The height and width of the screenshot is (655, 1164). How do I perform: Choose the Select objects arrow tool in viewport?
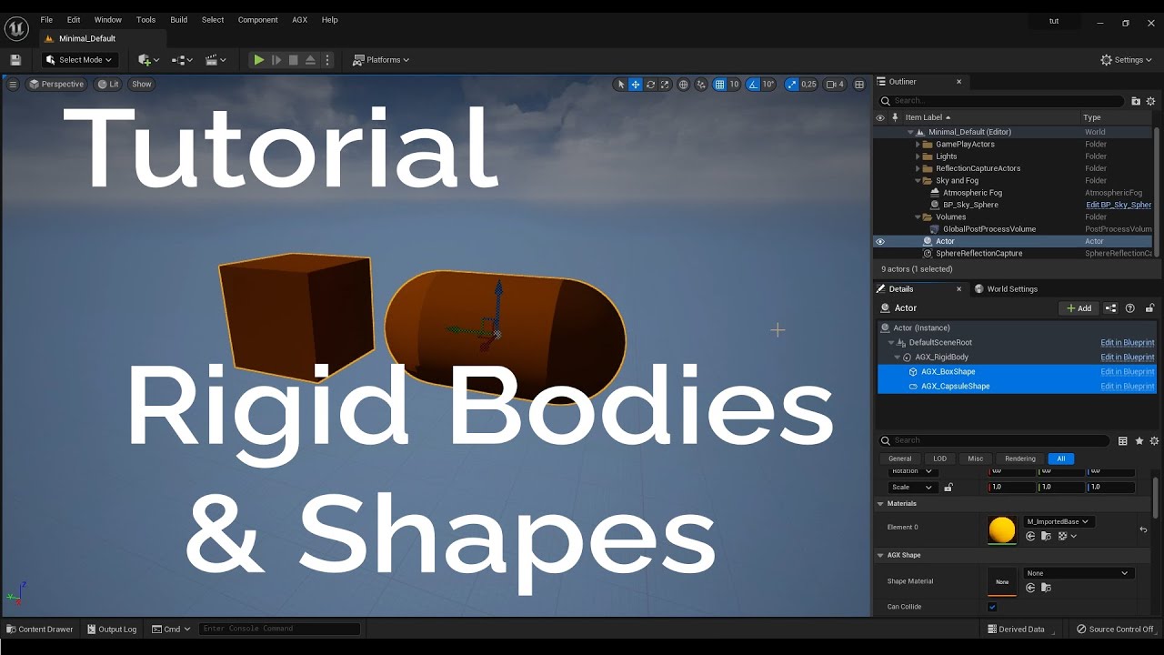pyautogui.click(x=621, y=85)
